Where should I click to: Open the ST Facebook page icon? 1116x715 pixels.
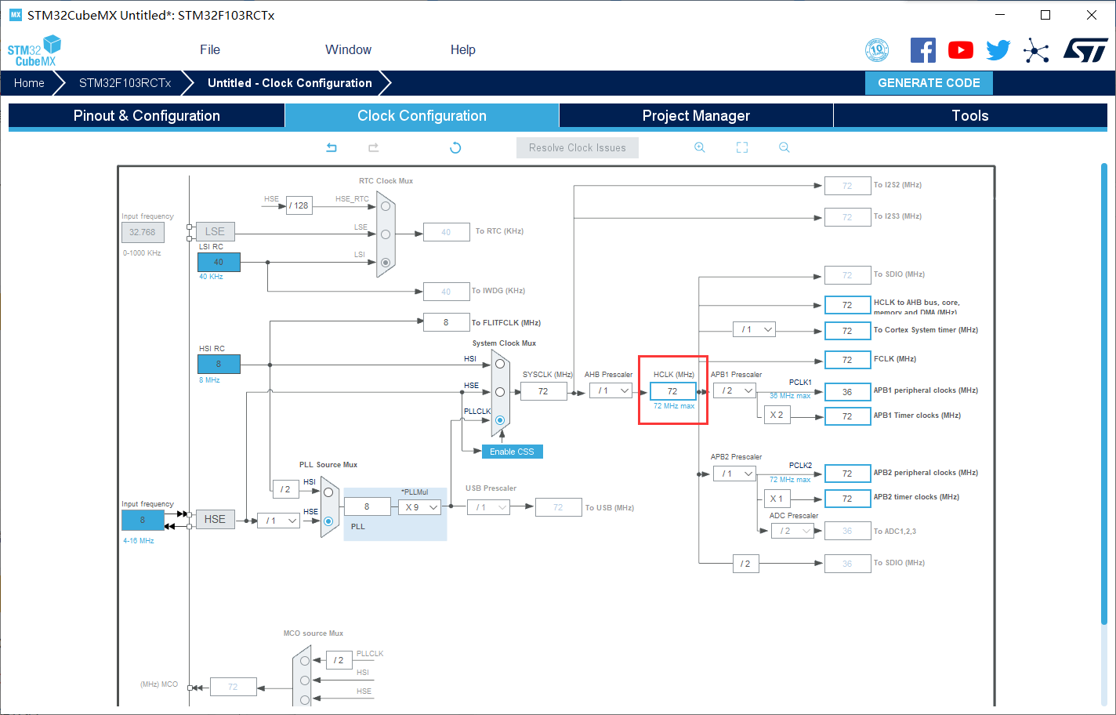[x=923, y=50]
